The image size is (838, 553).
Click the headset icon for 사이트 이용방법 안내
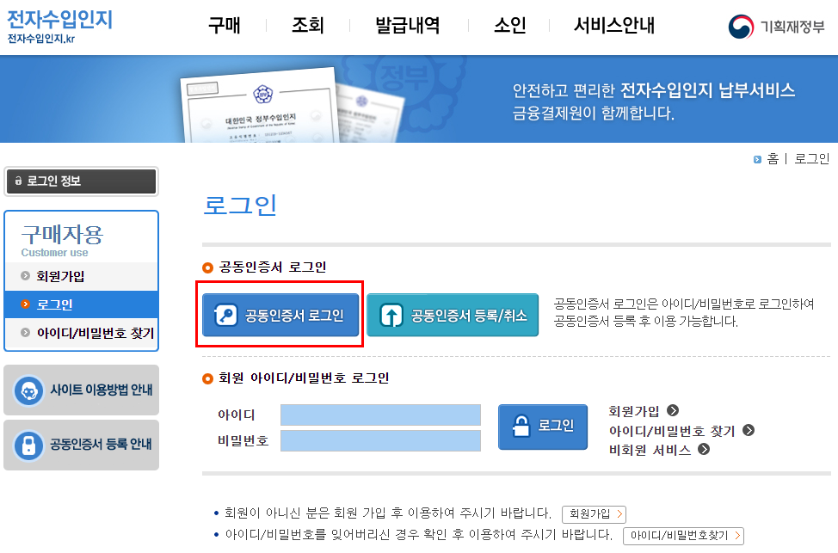click(x=29, y=391)
